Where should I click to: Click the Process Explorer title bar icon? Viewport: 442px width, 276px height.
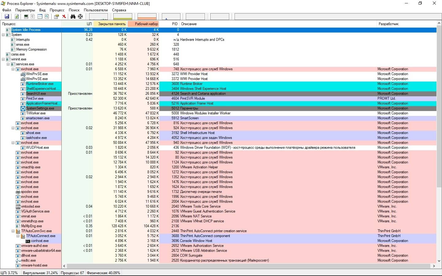[4, 3]
